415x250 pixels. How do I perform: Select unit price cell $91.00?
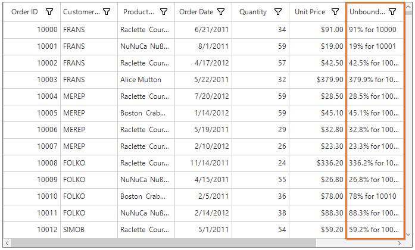[x=317, y=30]
